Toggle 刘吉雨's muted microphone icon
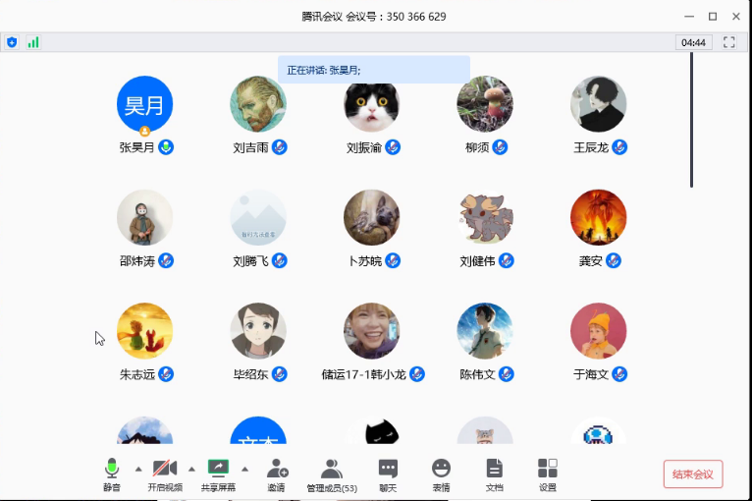 (x=280, y=147)
